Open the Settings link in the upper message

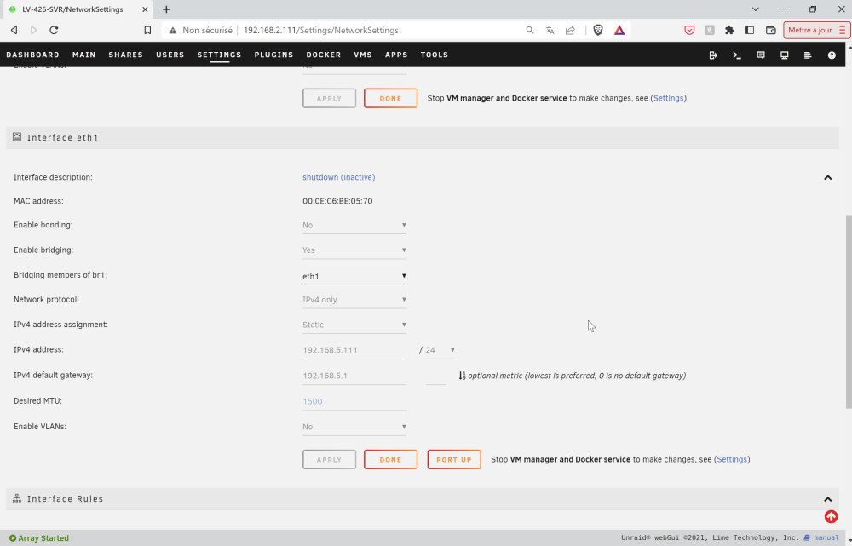[x=668, y=98]
